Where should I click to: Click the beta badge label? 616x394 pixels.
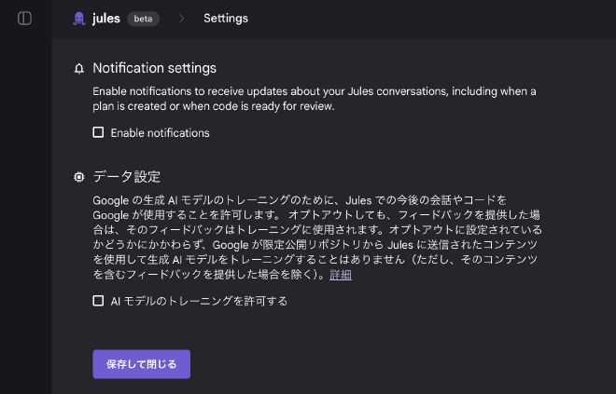tap(143, 19)
